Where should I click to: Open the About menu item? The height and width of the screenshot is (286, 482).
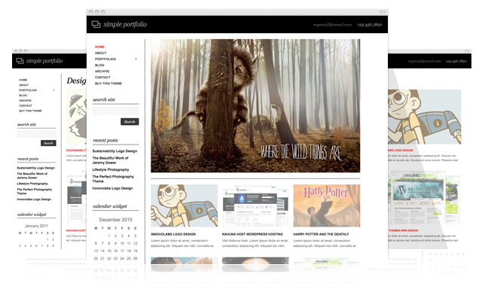click(x=100, y=53)
